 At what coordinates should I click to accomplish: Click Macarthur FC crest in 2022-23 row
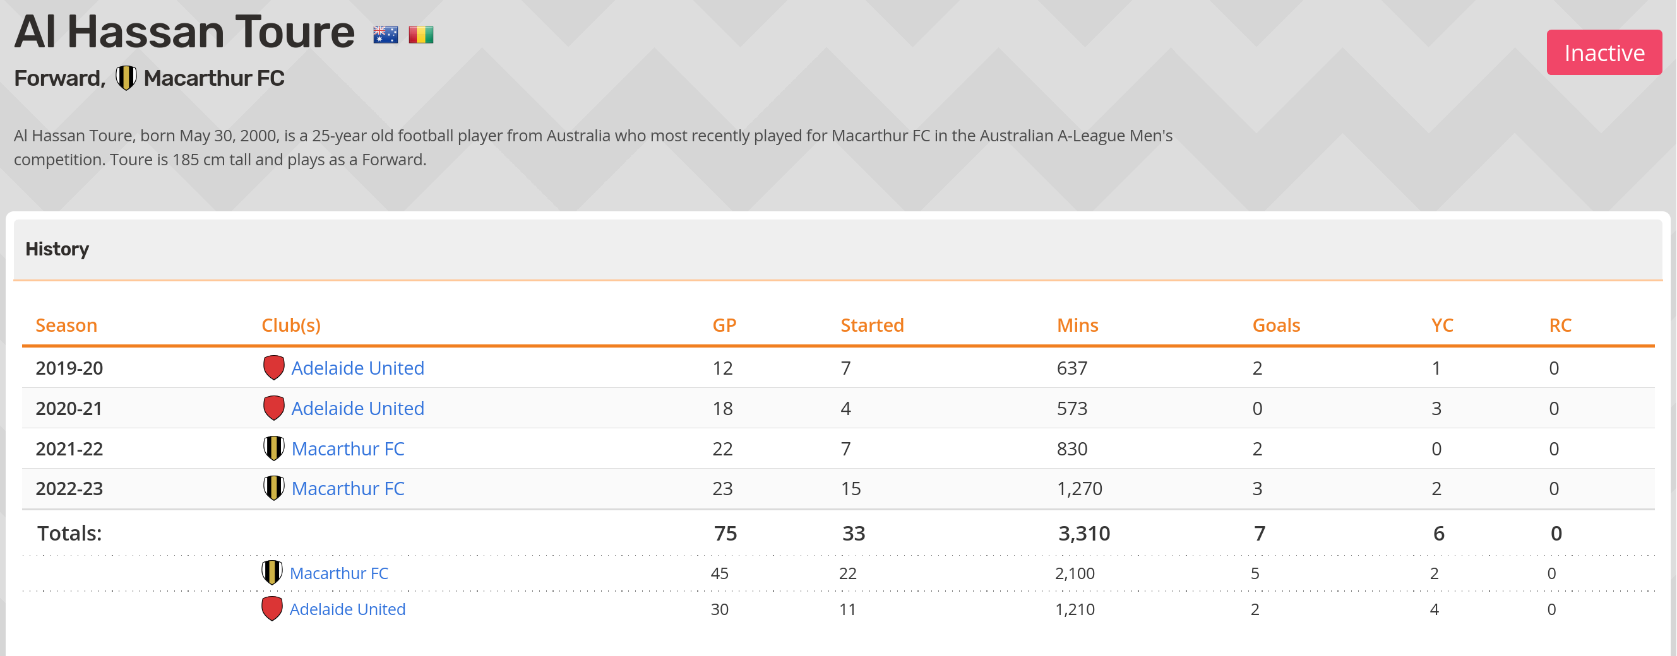point(273,488)
